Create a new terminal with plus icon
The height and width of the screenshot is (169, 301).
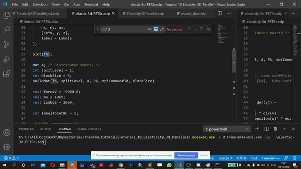pos(257,129)
